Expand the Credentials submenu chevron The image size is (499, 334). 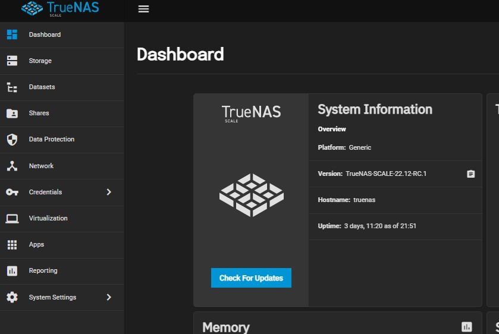click(109, 192)
